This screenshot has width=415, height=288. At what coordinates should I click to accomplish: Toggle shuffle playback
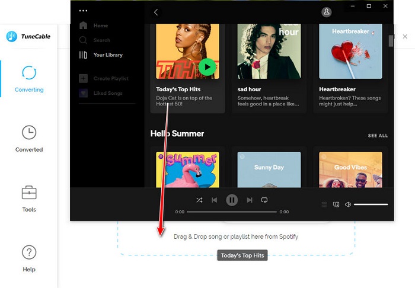coord(199,200)
